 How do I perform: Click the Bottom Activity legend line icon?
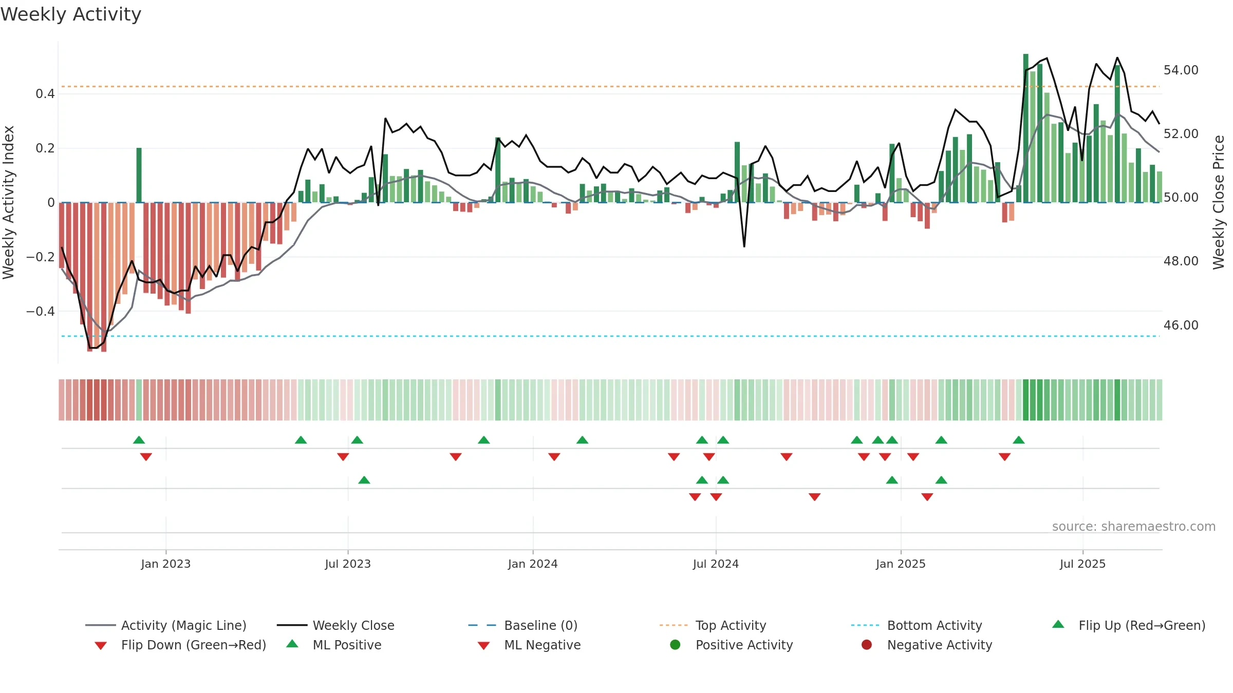pyautogui.click(x=865, y=625)
